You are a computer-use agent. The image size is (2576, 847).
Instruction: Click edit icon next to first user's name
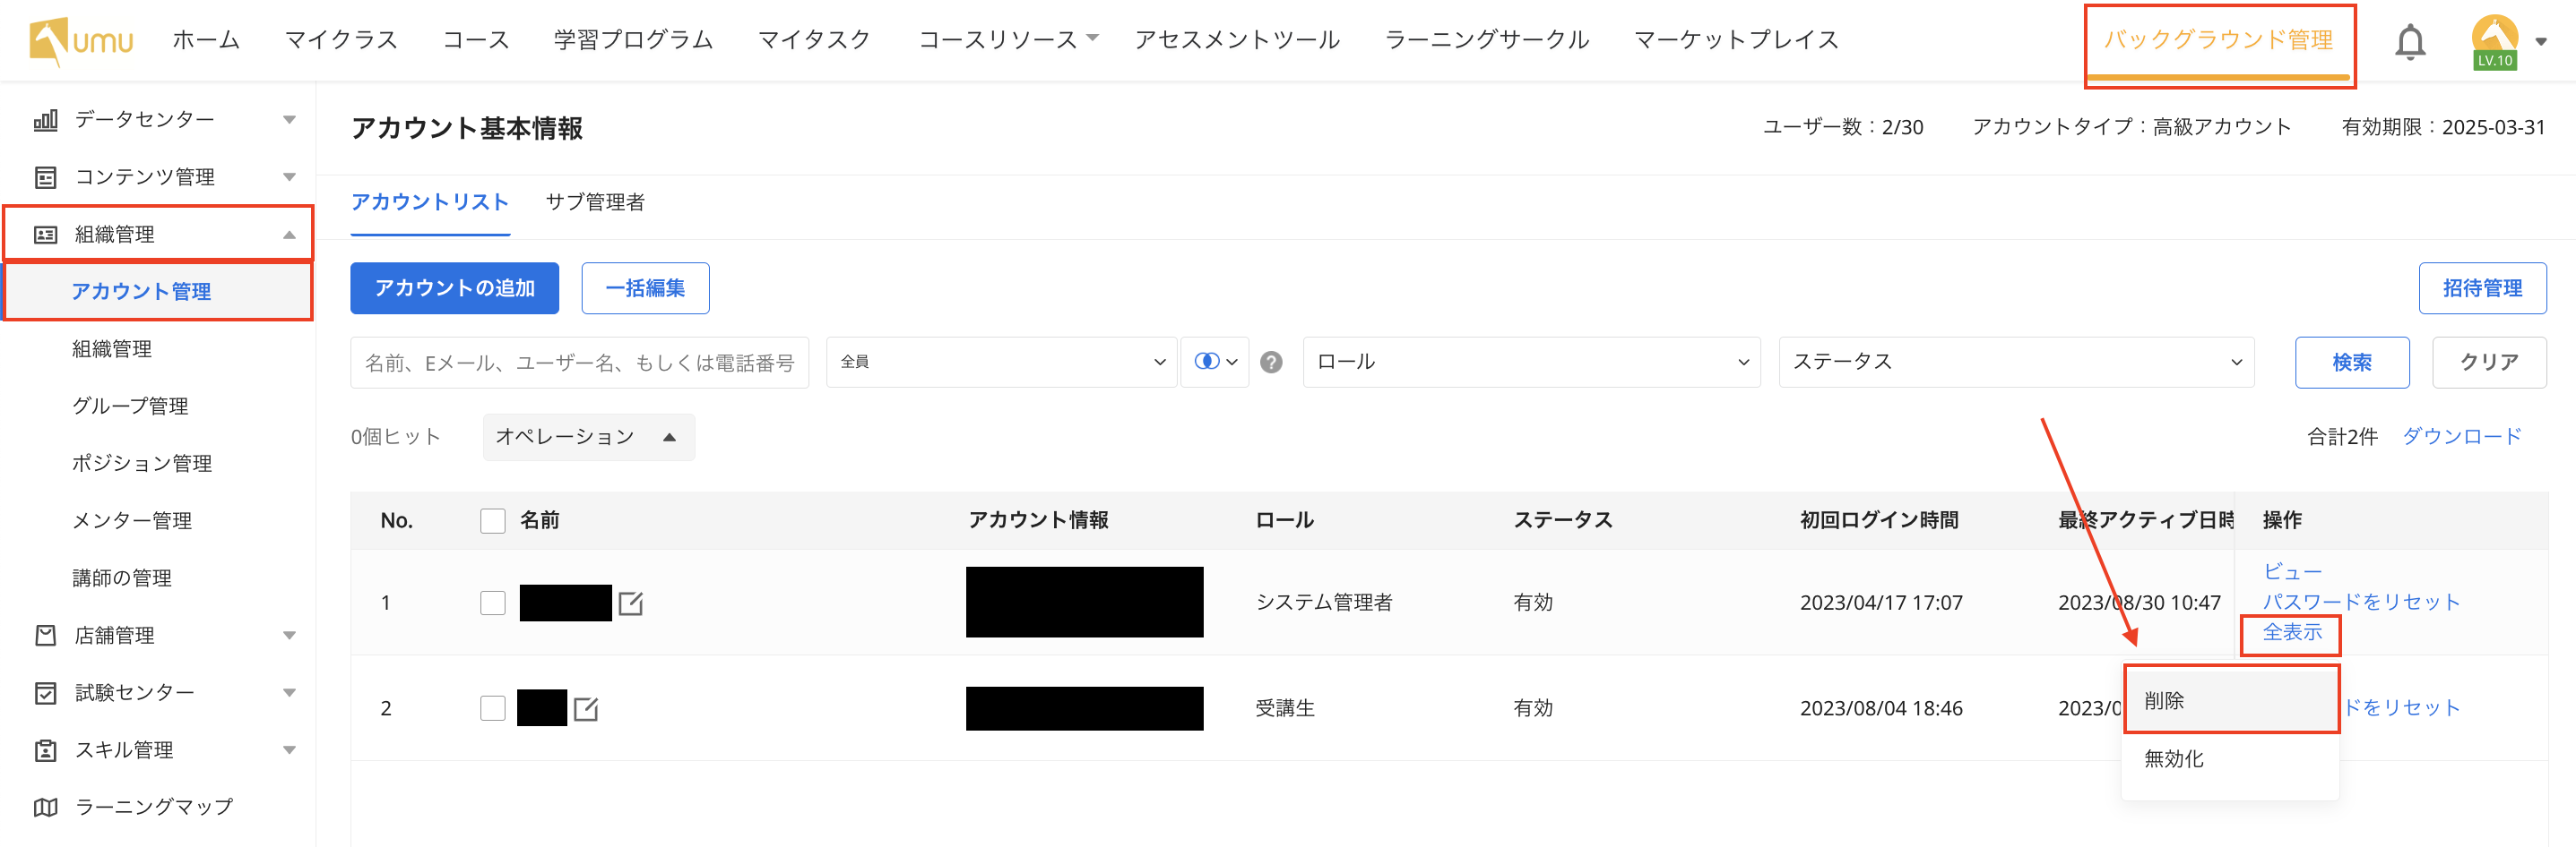click(x=631, y=603)
